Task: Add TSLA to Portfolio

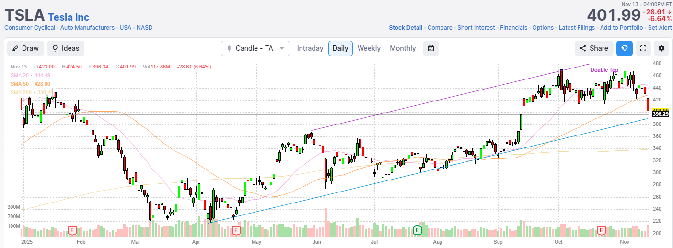Action: pyautogui.click(x=621, y=28)
